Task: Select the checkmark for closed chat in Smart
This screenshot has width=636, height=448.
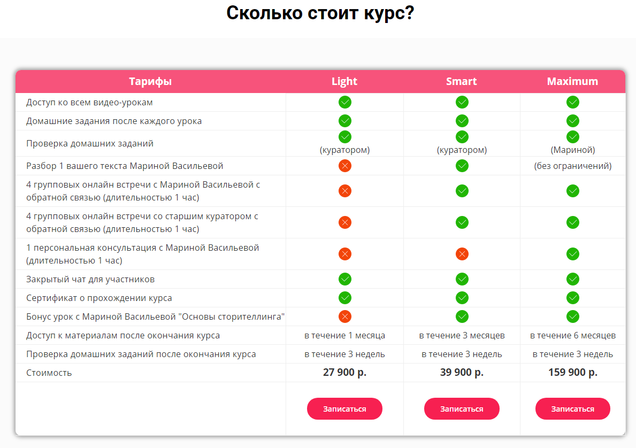Action: coord(462,279)
